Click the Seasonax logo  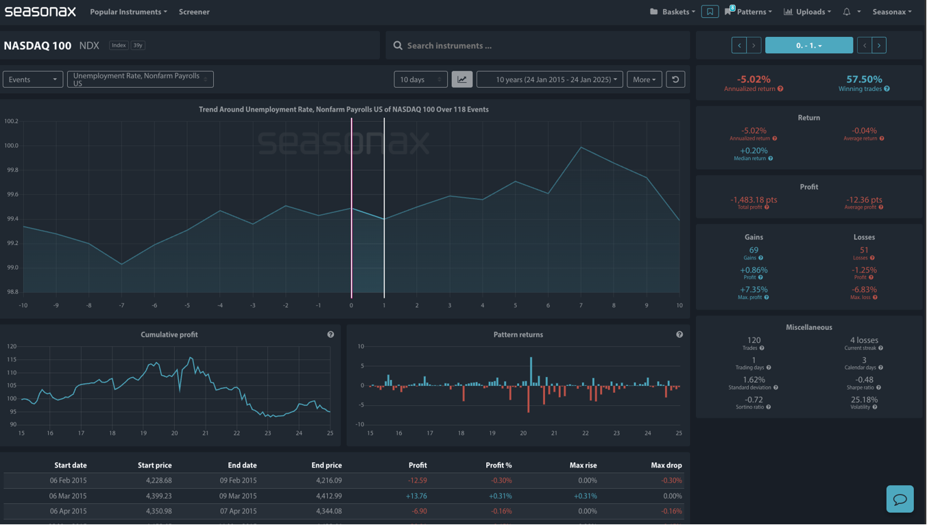coord(40,12)
